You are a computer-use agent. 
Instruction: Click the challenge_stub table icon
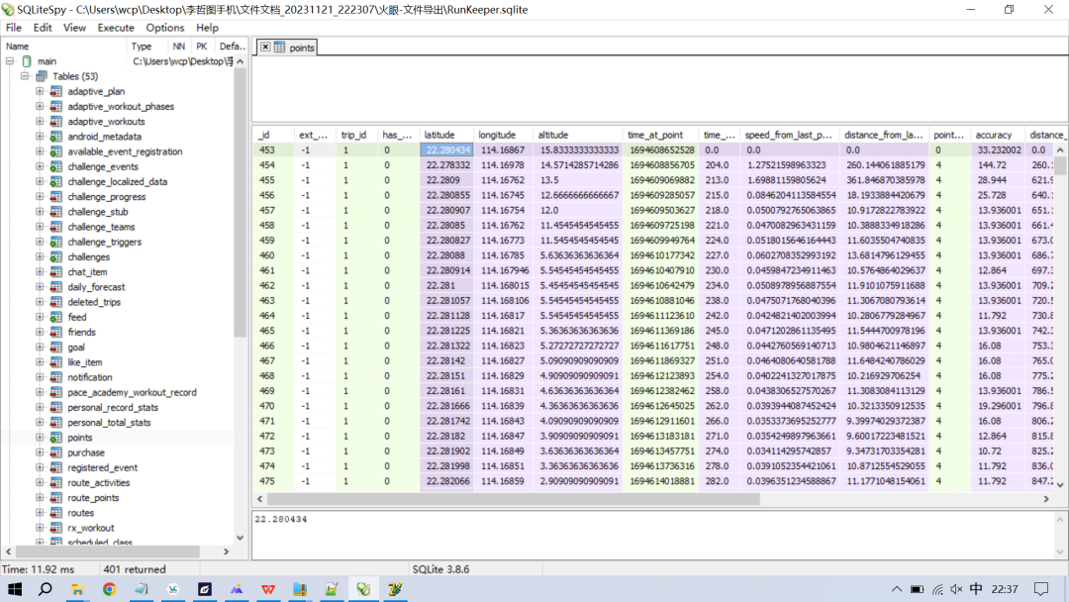tap(55, 211)
